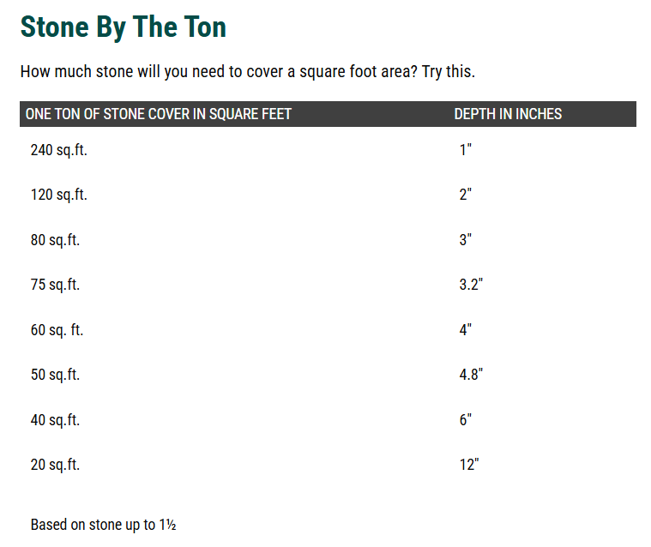Select the "Depth in Inches" column header

tap(508, 114)
